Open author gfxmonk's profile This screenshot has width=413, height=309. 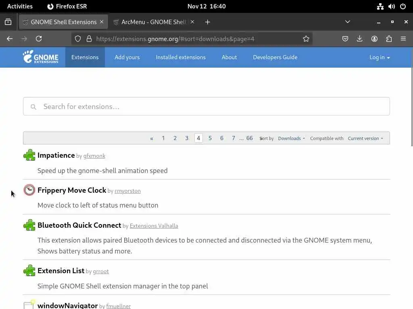pyautogui.click(x=94, y=156)
